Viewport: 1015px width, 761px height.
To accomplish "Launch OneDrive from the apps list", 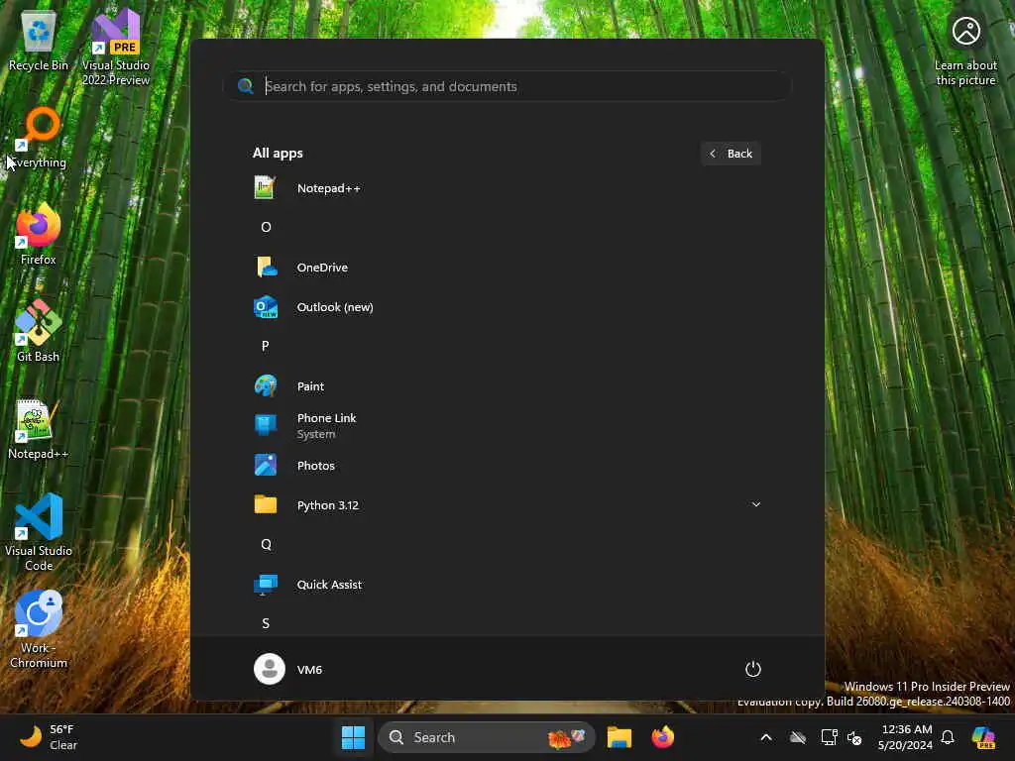I will click(x=507, y=268).
